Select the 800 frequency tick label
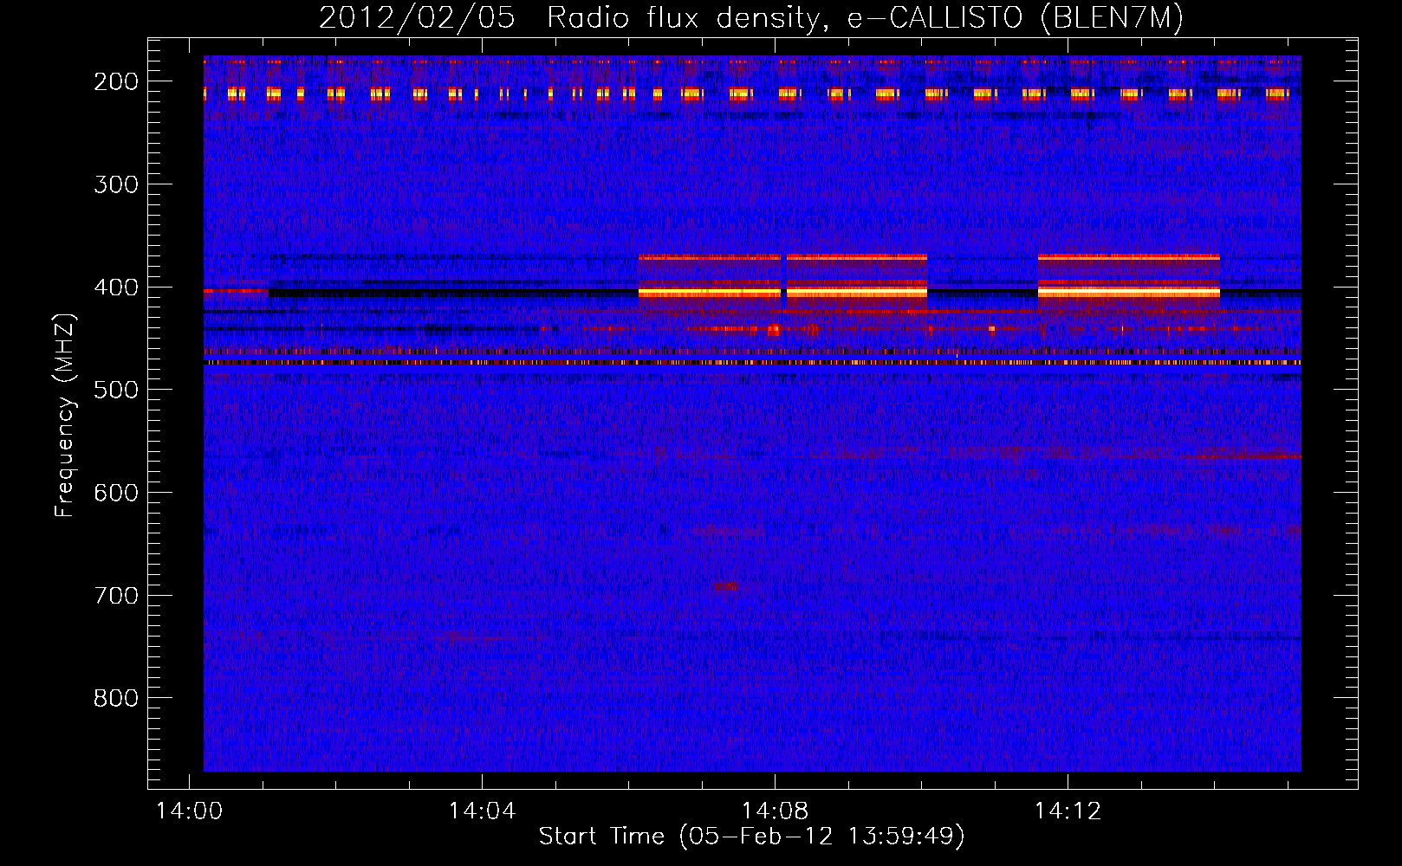 pos(116,698)
